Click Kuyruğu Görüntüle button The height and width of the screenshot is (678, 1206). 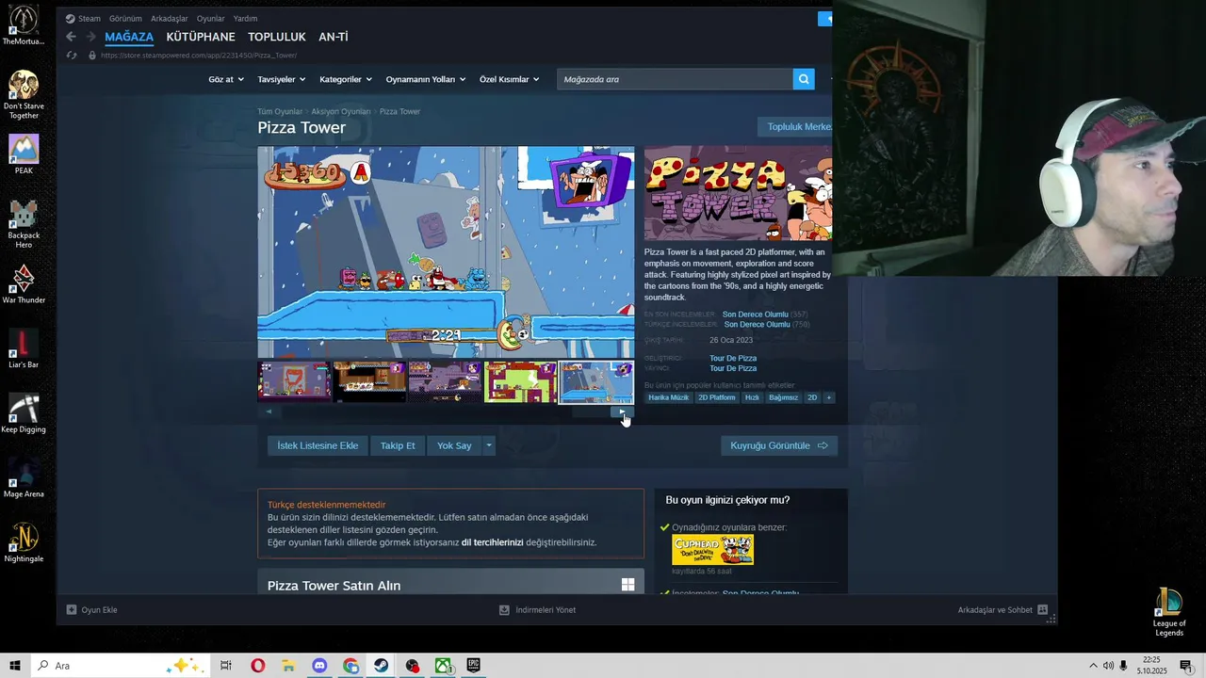[779, 445]
